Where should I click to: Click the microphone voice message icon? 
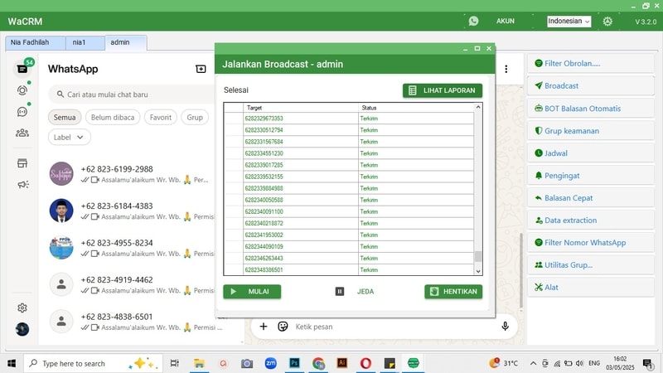(x=505, y=326)
